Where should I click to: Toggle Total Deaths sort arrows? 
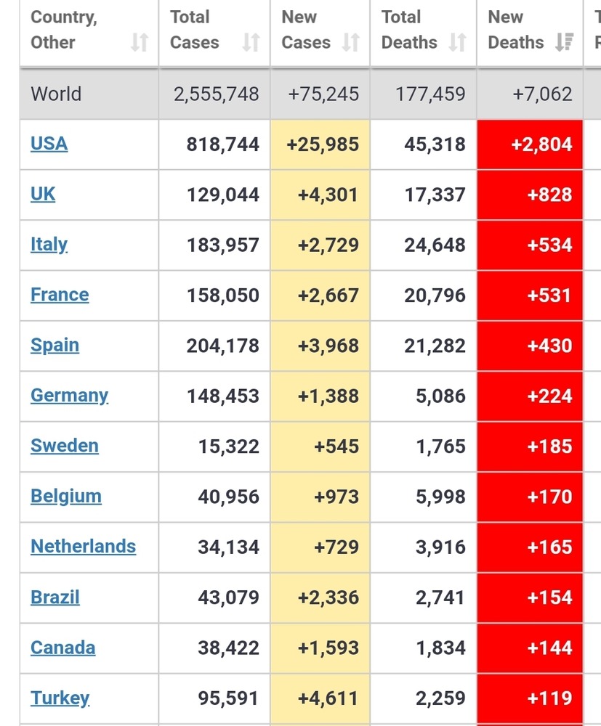(457, 43)
